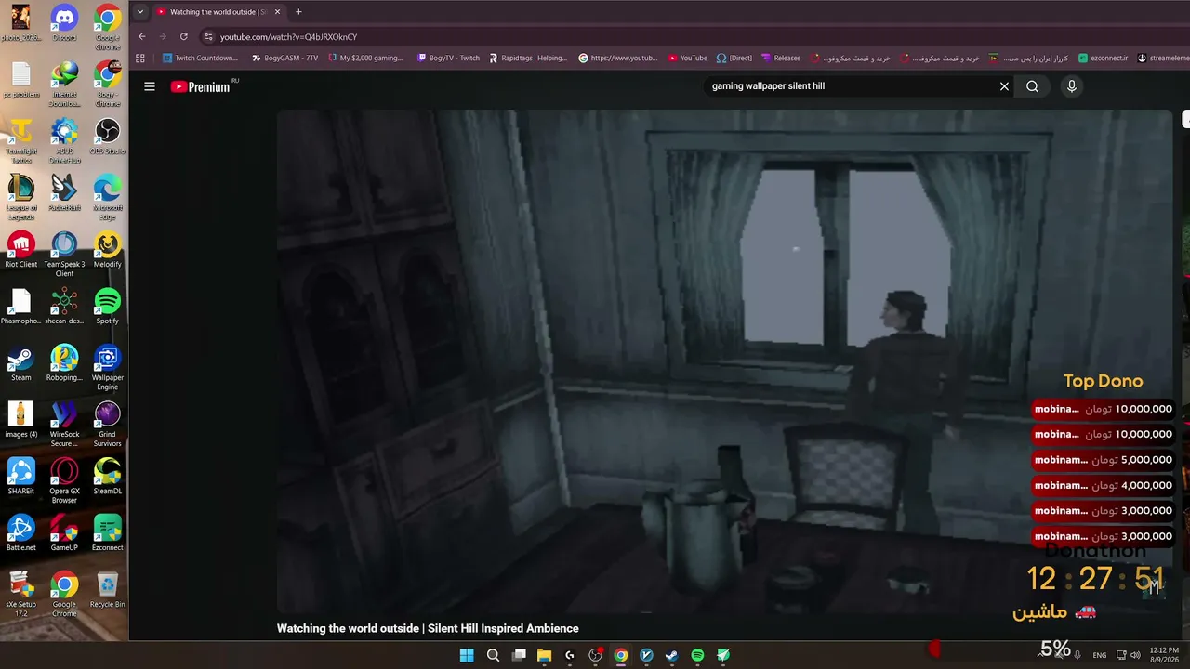Image resolution: width=1190 pixels, height=669 pixels.
Task: Open the WireSock Secure desktop shortcut
Action: 64,425
